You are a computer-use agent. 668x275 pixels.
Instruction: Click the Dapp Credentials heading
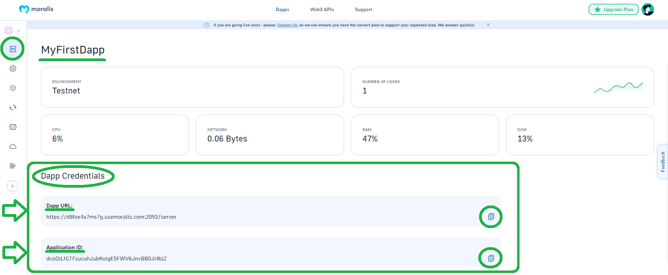tap(73, 176)
